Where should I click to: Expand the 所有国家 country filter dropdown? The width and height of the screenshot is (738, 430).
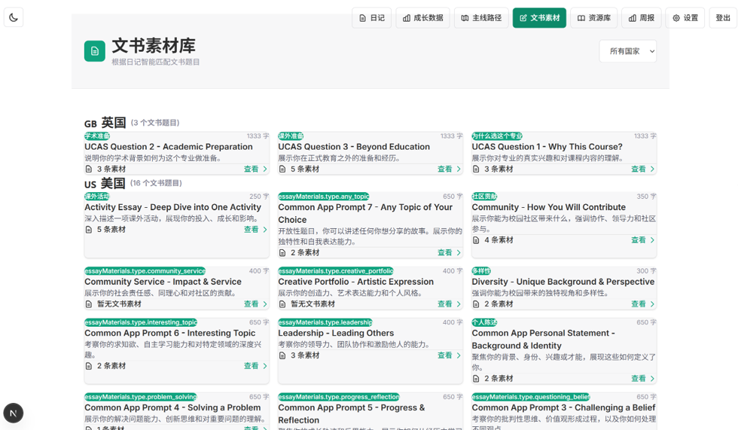coord(627,51)
